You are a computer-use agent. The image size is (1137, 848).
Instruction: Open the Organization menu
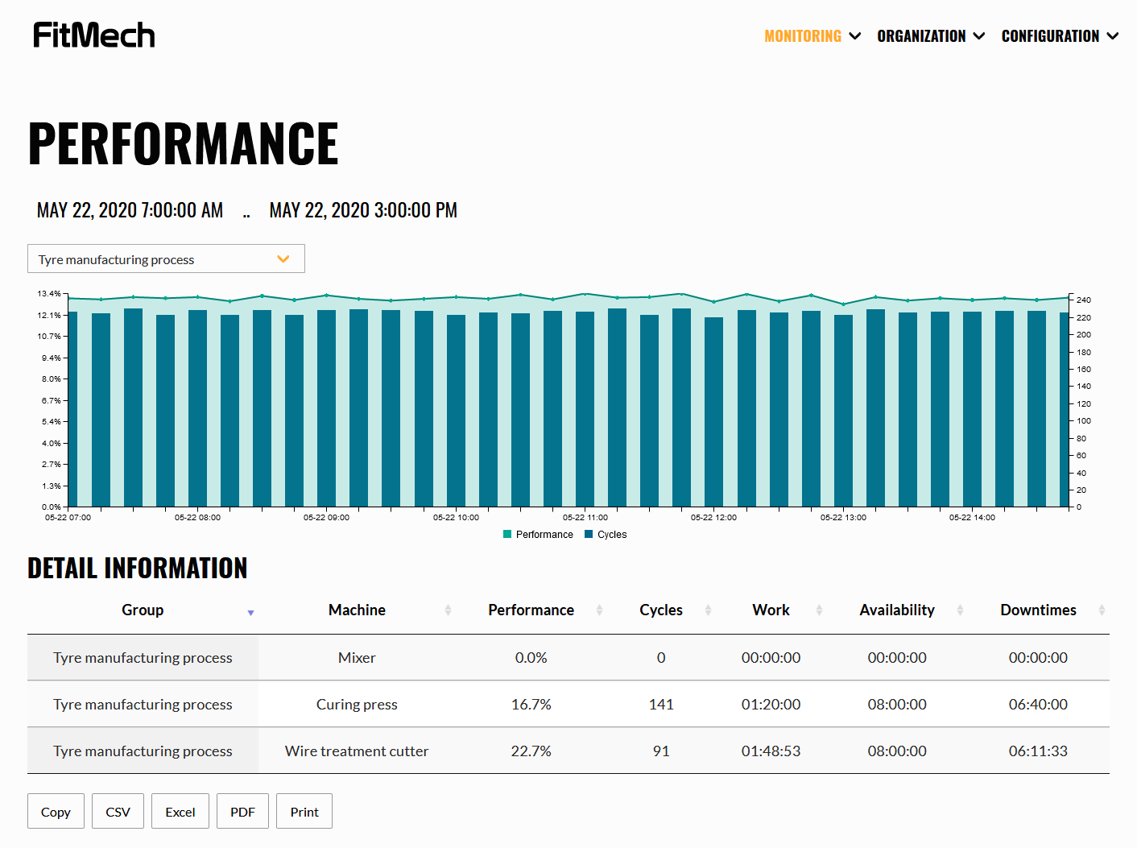pos(921,36)
